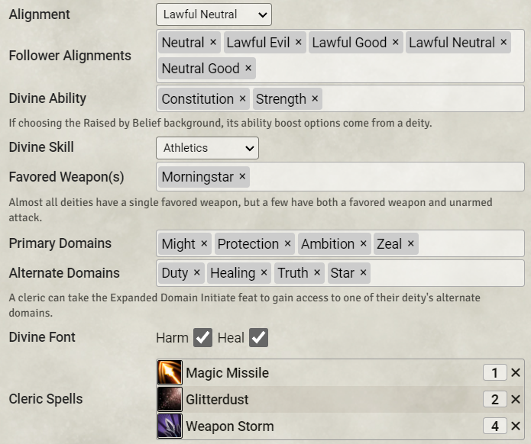Remove Magic Missile from cleric spells

click(516, 373)
